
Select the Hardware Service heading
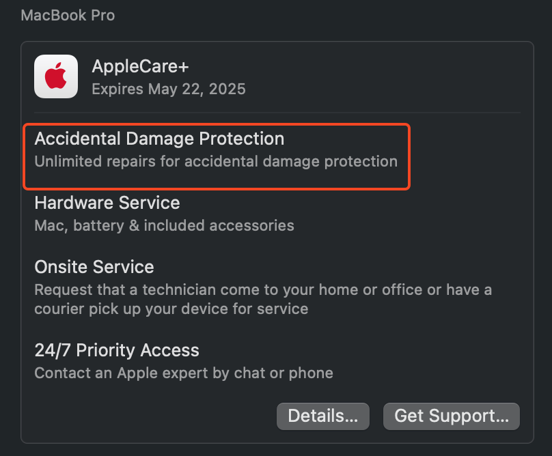pyautogui.click(x=107, y=203)
